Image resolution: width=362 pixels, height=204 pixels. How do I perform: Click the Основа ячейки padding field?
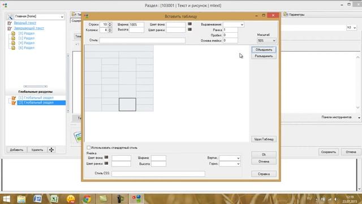tap(230, 40)
